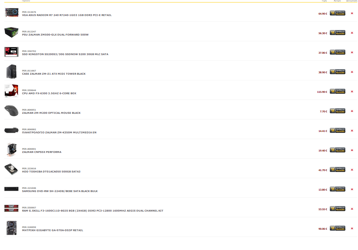The width and height of the screenshot is (358, 250).
Task: Open ZALMAN CNPS5X PERFORMA link
Action: coord(42,152)
